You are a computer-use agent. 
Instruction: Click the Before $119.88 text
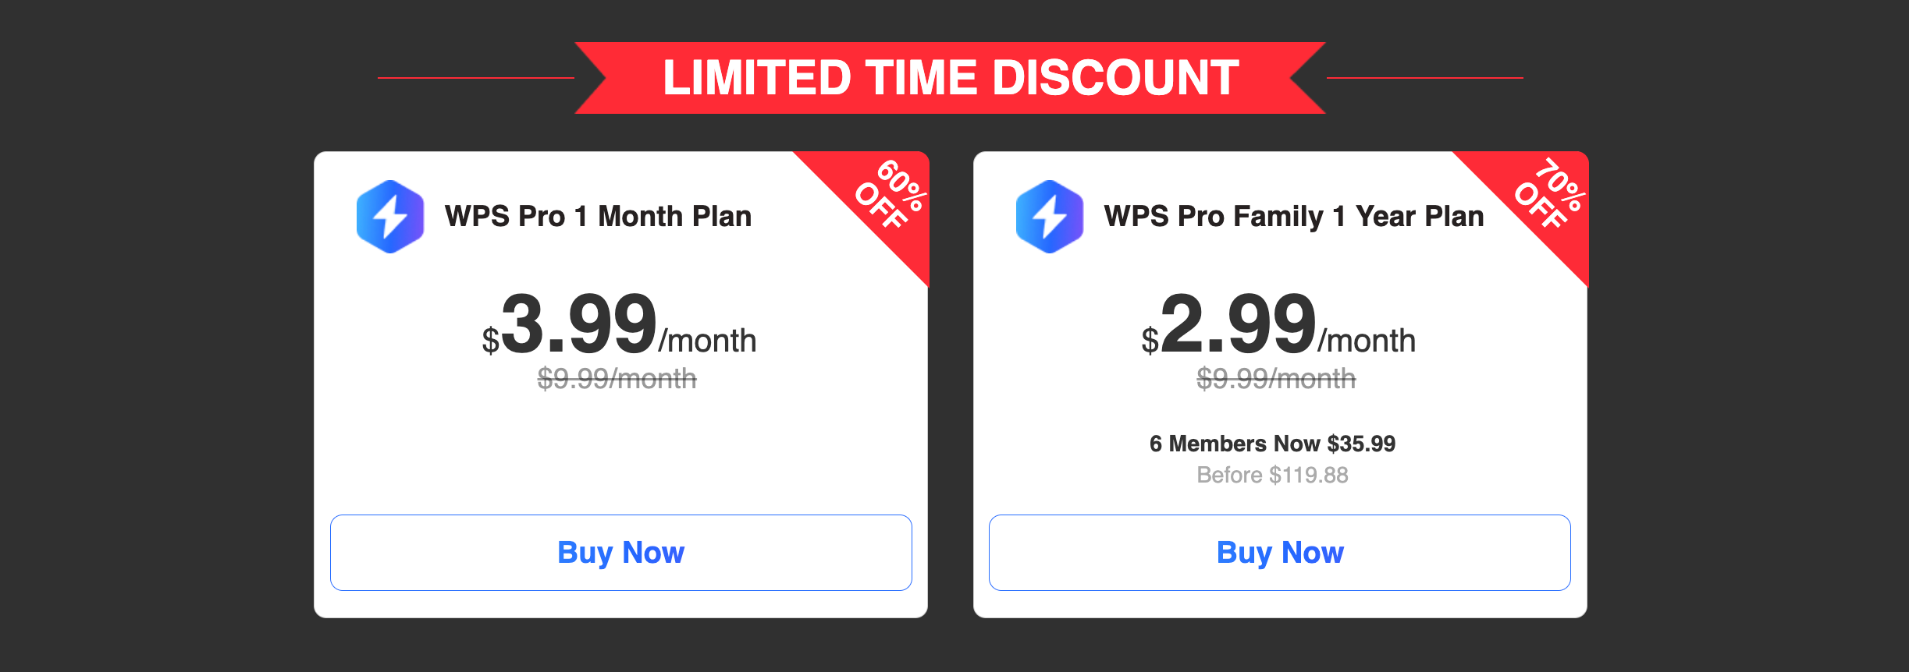click(x=1272, y=475)
